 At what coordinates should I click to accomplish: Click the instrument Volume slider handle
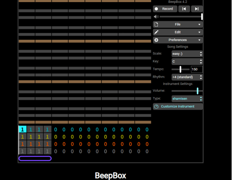click(x=198, y=91)
